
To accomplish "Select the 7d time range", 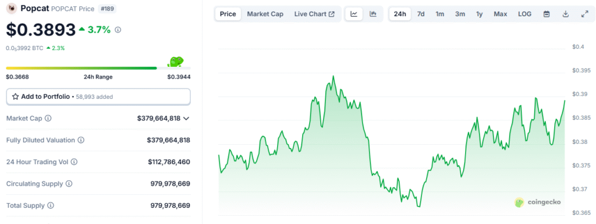I will 421,14.
